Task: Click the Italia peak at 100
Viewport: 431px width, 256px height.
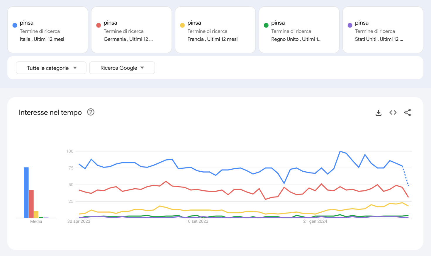Action: pyautogui.click(x=340, y=151)
